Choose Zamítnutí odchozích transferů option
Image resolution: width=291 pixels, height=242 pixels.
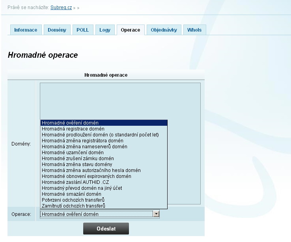point(73,206)
